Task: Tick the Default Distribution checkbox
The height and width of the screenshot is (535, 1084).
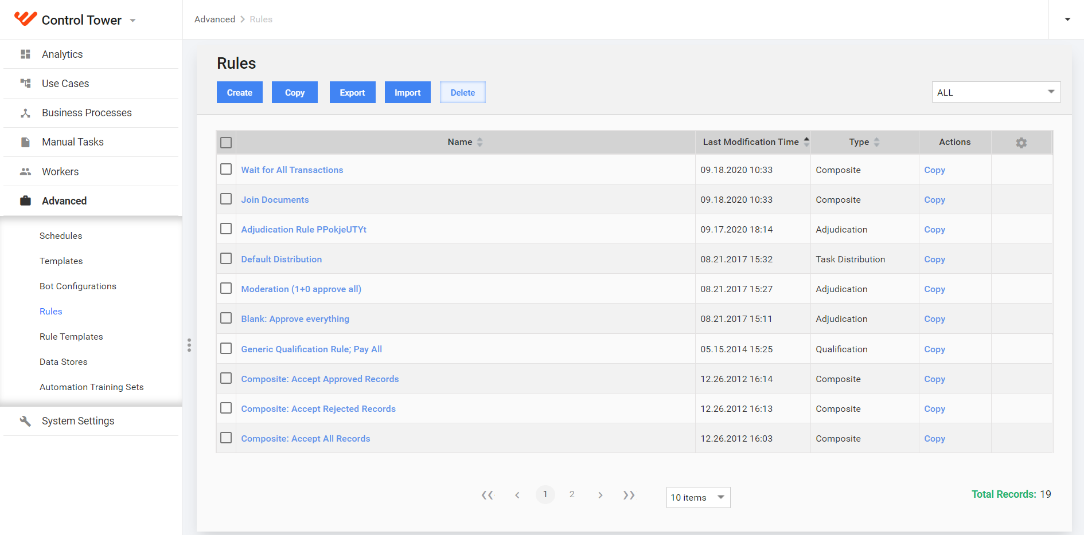Action: [x=226, y=258]
